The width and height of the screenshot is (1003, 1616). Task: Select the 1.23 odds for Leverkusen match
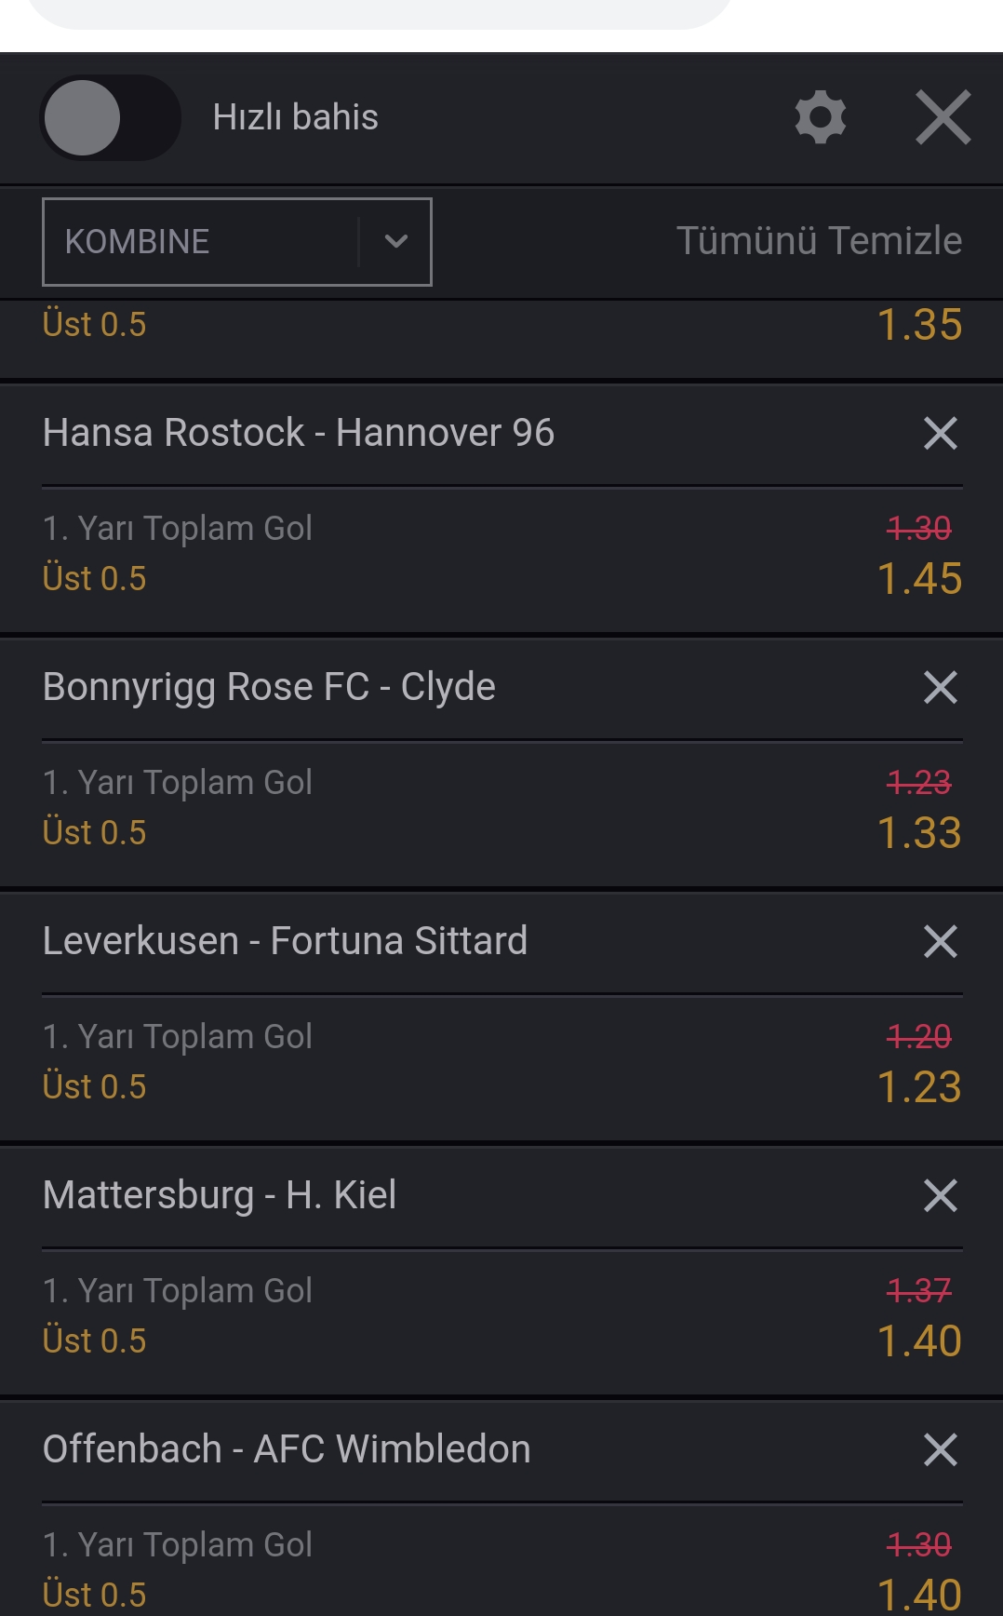pos(919,1087)
